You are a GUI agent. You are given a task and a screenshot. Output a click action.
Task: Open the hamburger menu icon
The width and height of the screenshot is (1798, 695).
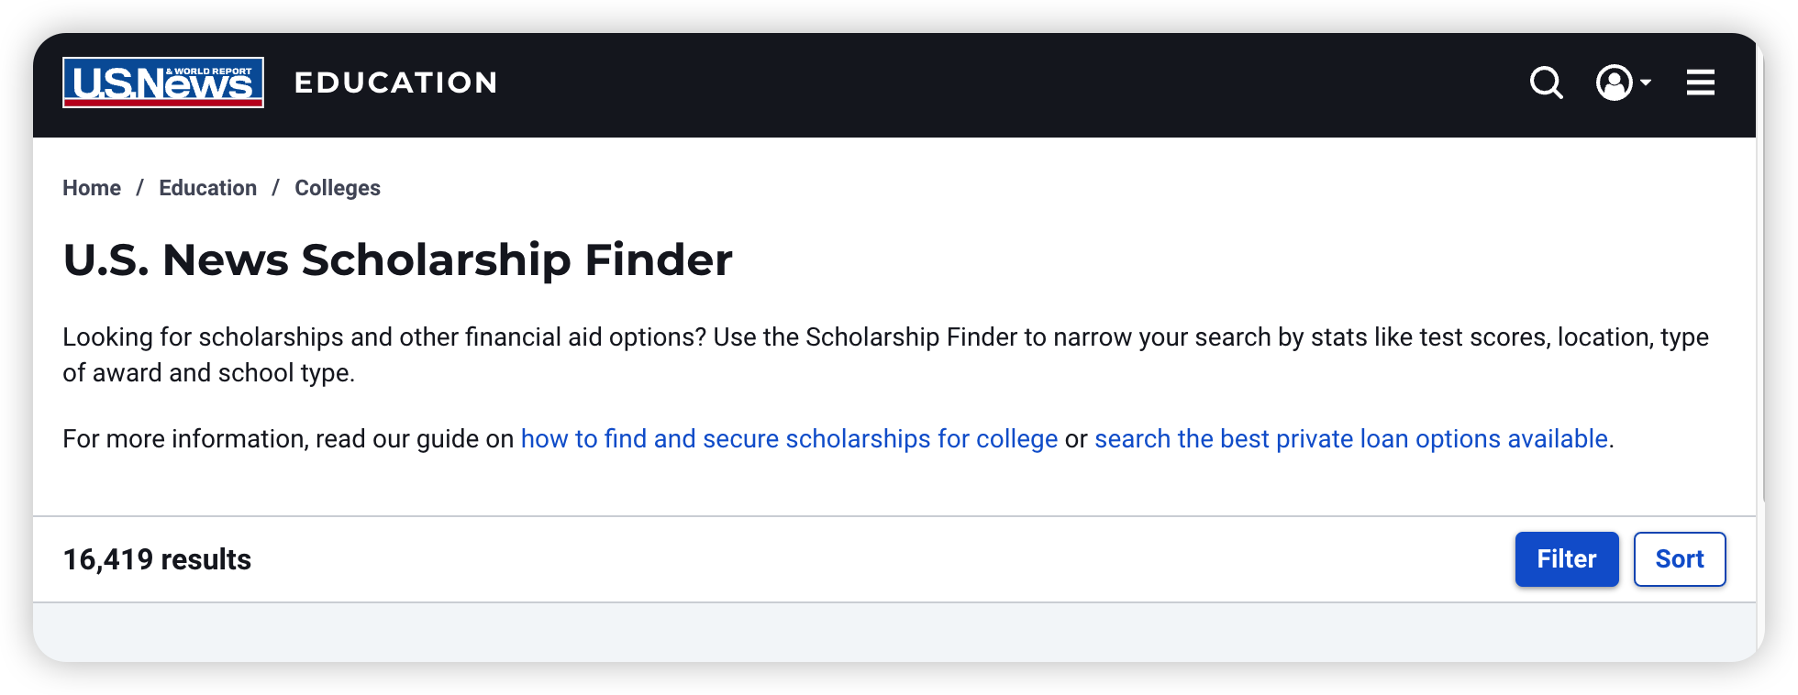point(1700,83)
